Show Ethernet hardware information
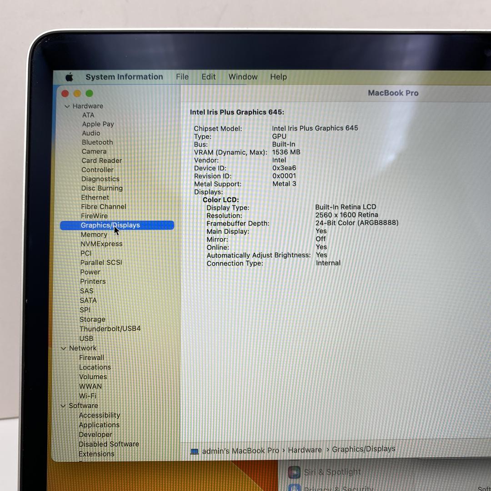The image size is (491, 491). [95, 197]
